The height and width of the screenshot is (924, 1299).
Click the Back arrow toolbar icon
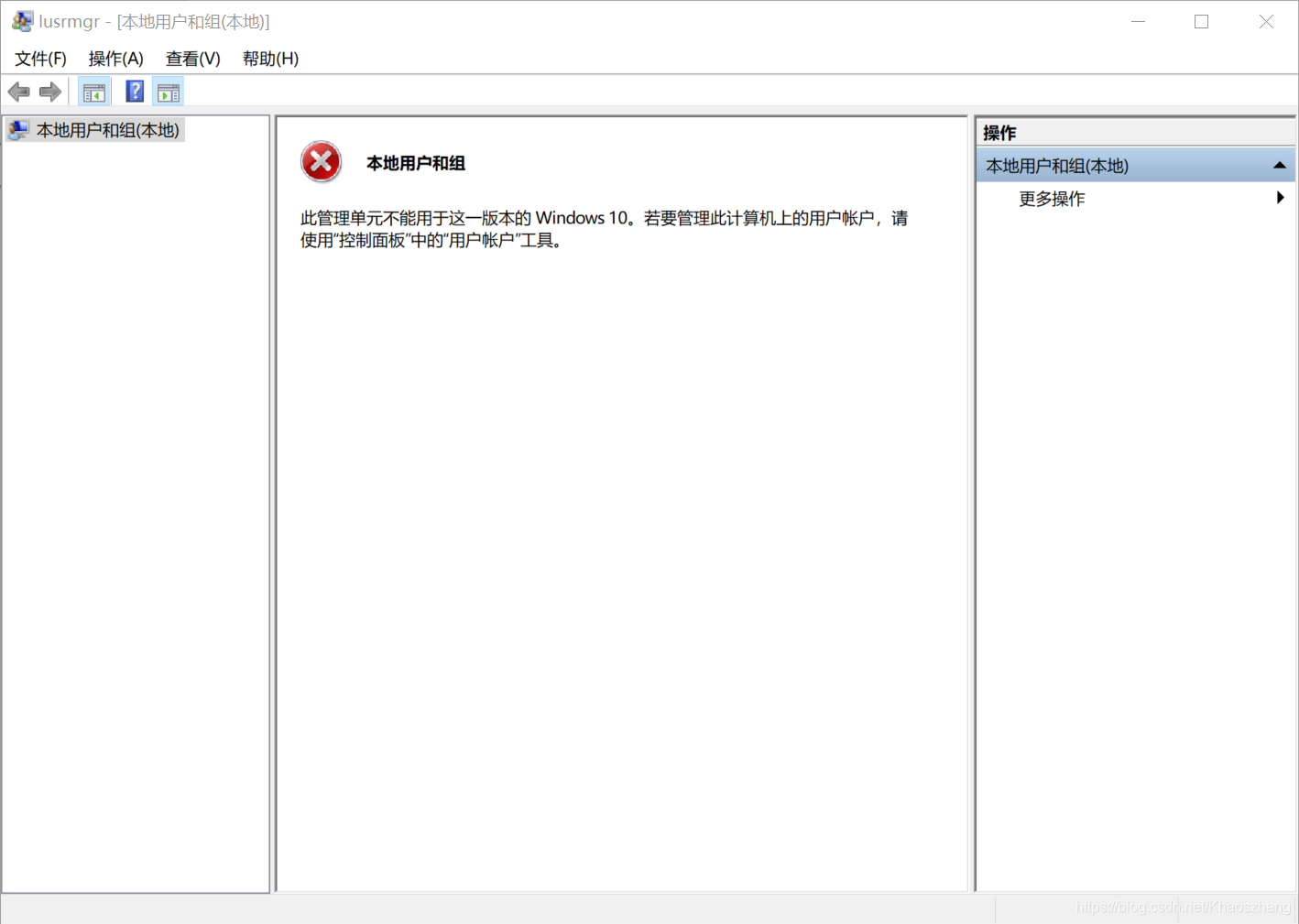click(x=18, y=92)
